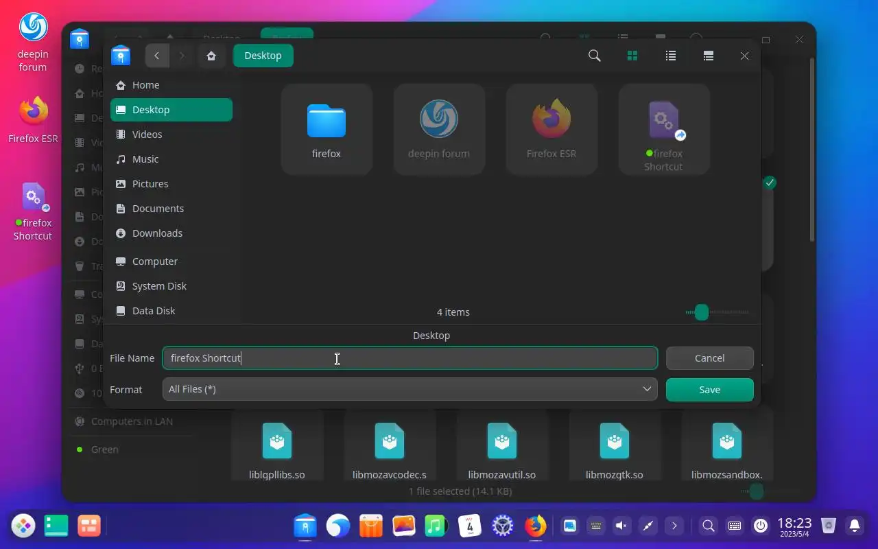Switch to tree view layout
The width and height of the screenshot is (878, 549).
pyautogui.click(x=709, y=56)
